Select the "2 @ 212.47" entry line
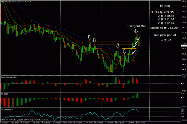Viewport: 187px width, 124px height. pos(166,23)
